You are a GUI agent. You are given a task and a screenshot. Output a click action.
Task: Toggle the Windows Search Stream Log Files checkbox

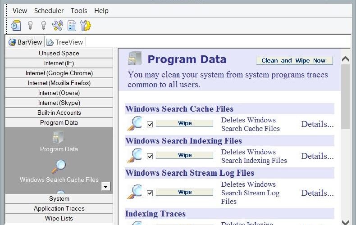point(150,193)
